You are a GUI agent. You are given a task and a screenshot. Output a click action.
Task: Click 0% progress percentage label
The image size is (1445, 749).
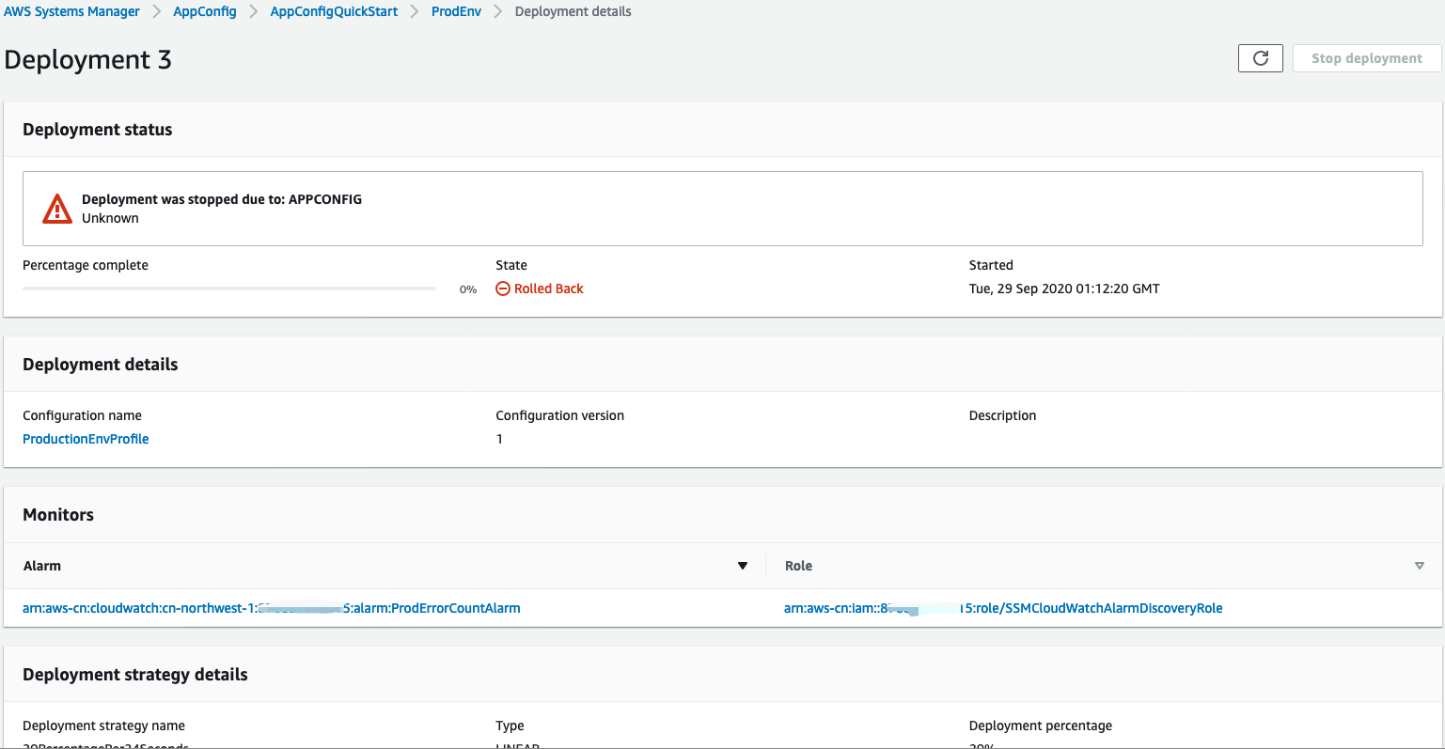(468, 289)
